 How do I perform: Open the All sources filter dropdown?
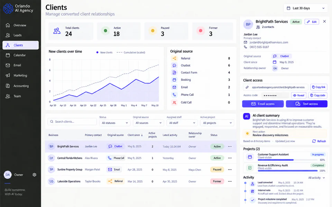pos(148,123)
